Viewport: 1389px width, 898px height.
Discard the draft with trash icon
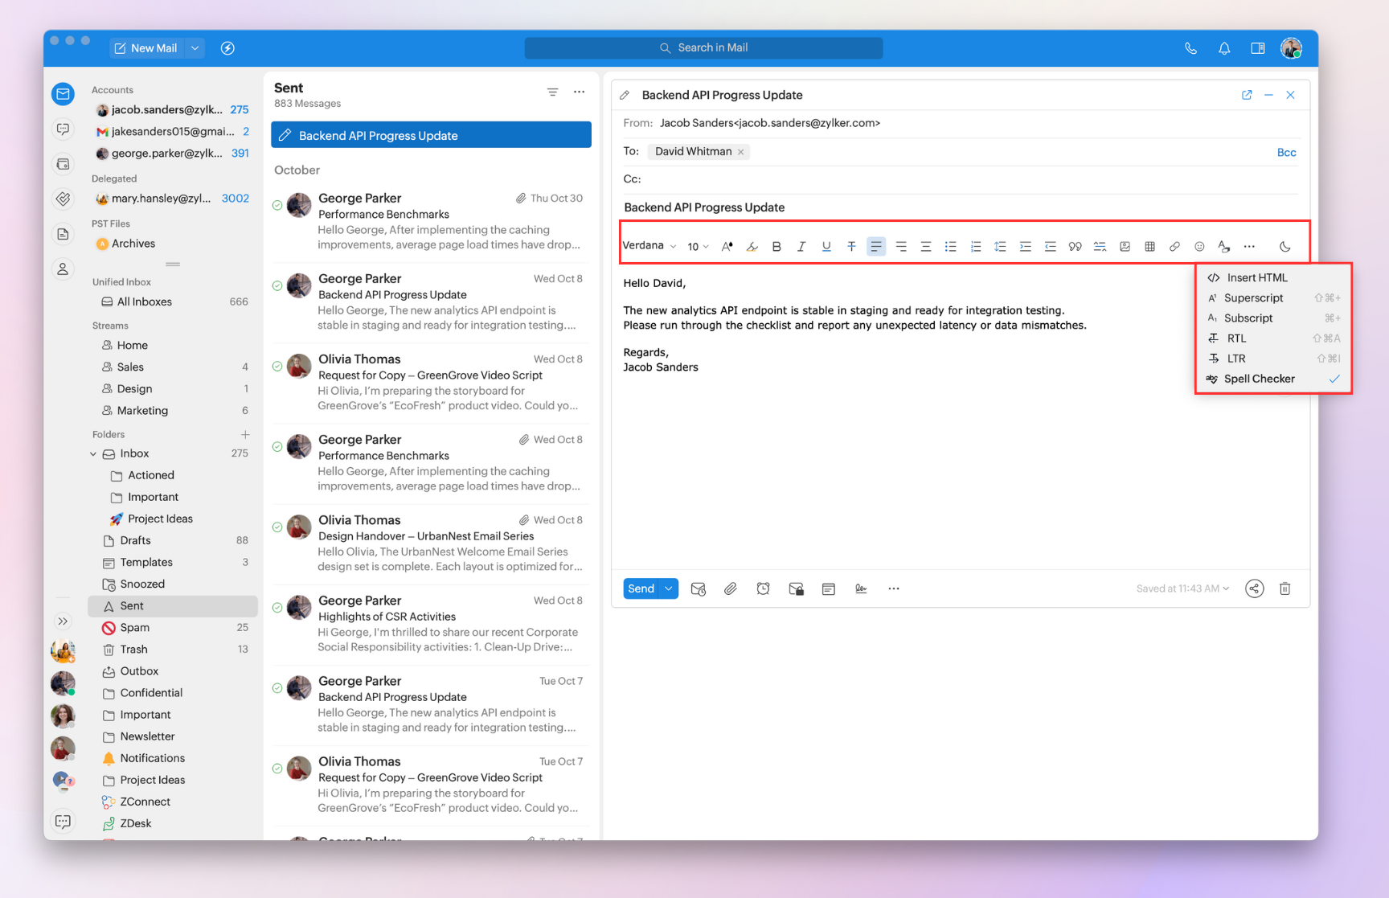(x=1285, y=589)
